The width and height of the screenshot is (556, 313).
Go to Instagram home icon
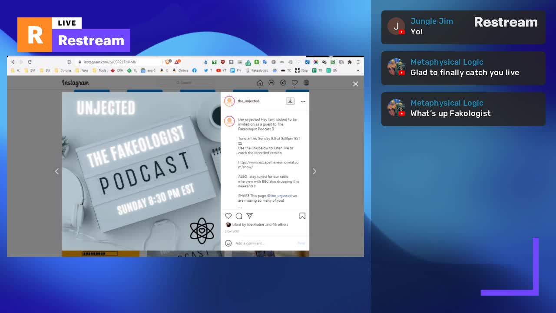click(260, 83)
